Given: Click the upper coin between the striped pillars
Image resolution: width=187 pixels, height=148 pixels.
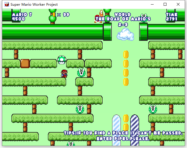Looking at the screenshot, I should (x=126, y=118).
